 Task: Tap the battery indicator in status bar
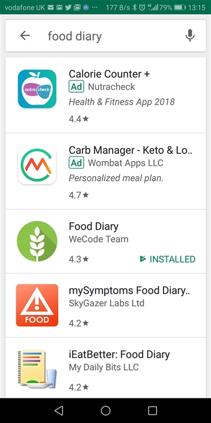(x=179, y=7)
